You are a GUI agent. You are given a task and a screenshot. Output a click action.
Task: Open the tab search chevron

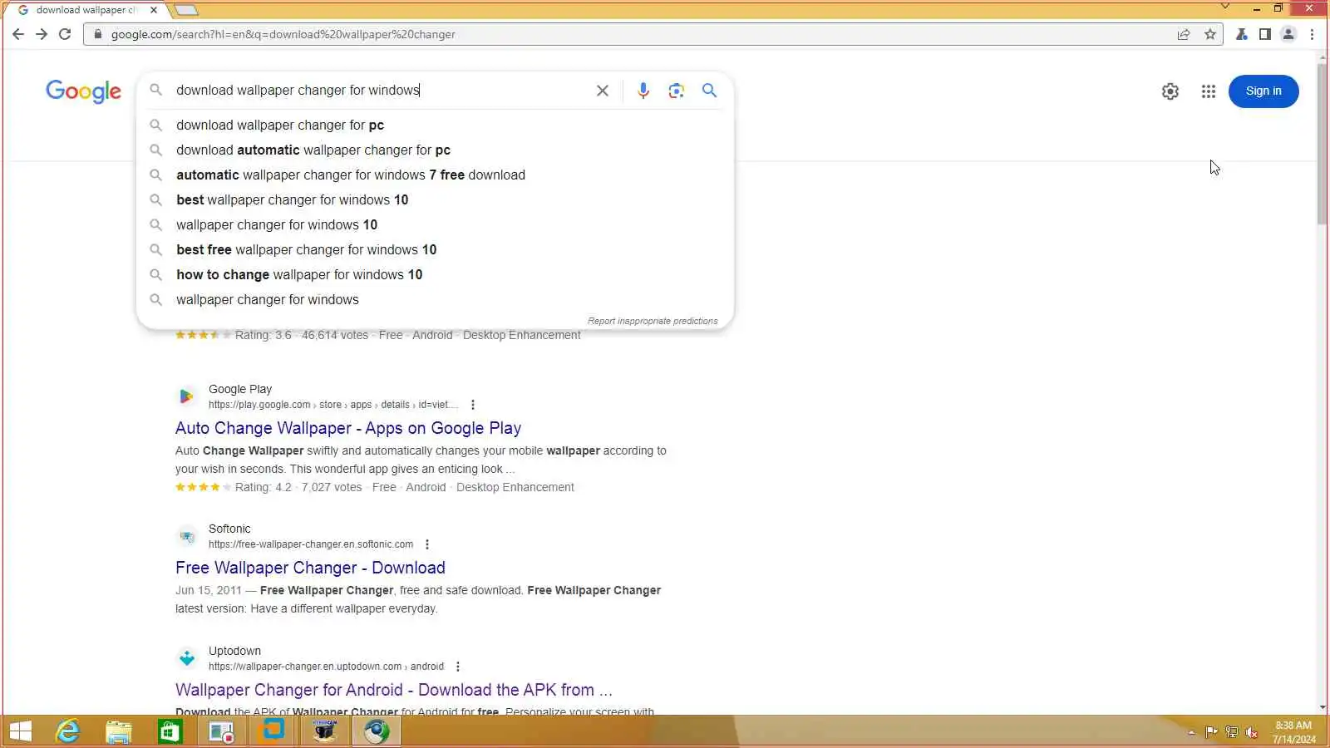[x=1224, y=7]
